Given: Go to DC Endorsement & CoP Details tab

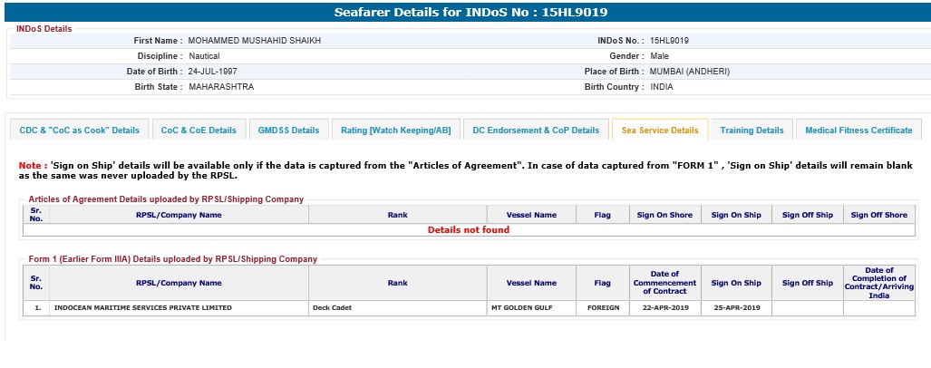Looking at the screenshot, I should 536,131.
